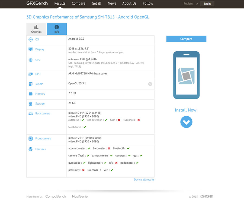
Task: Click the 3D API label
Action: pyautogui.click(x=39, y=84)
